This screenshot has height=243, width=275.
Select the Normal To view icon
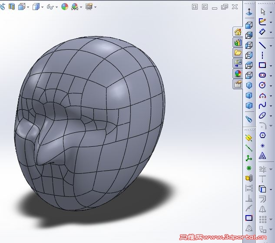(249, 12)
